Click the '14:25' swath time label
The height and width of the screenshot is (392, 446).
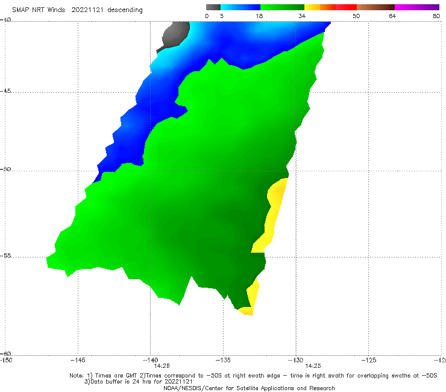313,366
